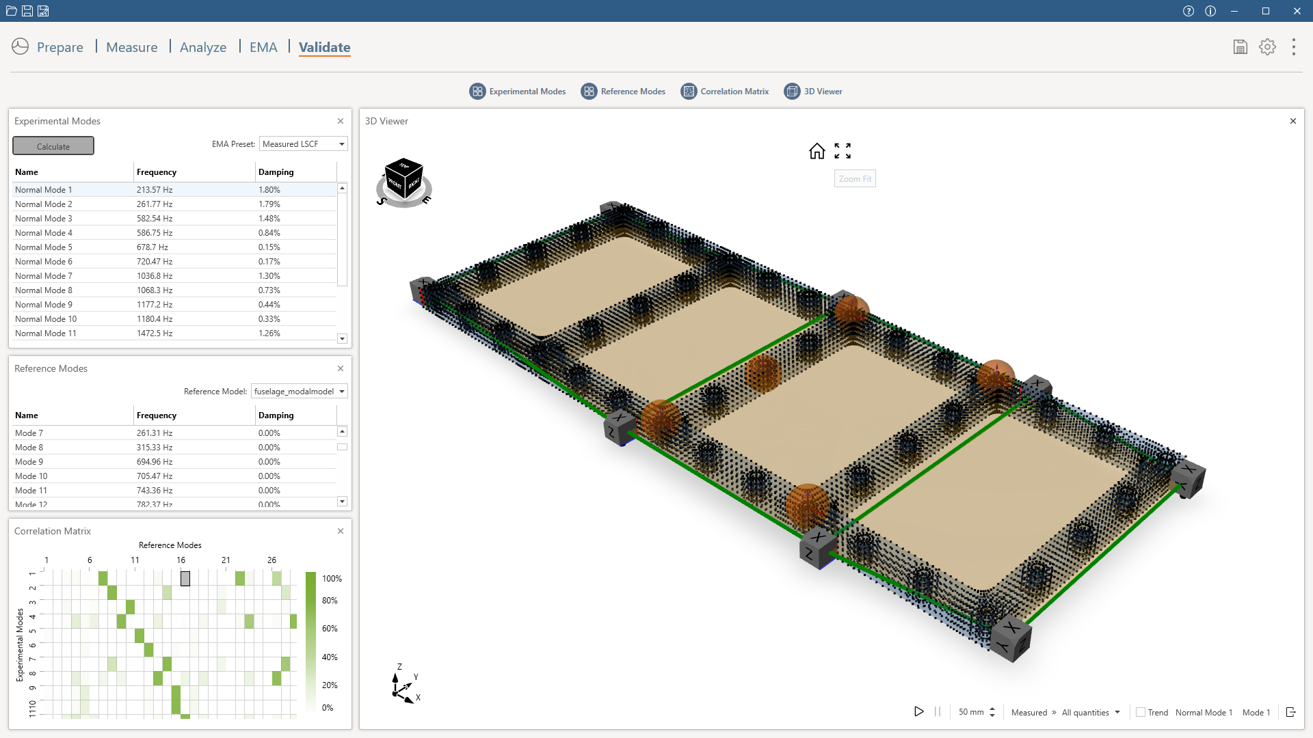This screenshot has height=738, width=1313.
Task: Open the All quantities dropdown
Action: click(1091, 713)
